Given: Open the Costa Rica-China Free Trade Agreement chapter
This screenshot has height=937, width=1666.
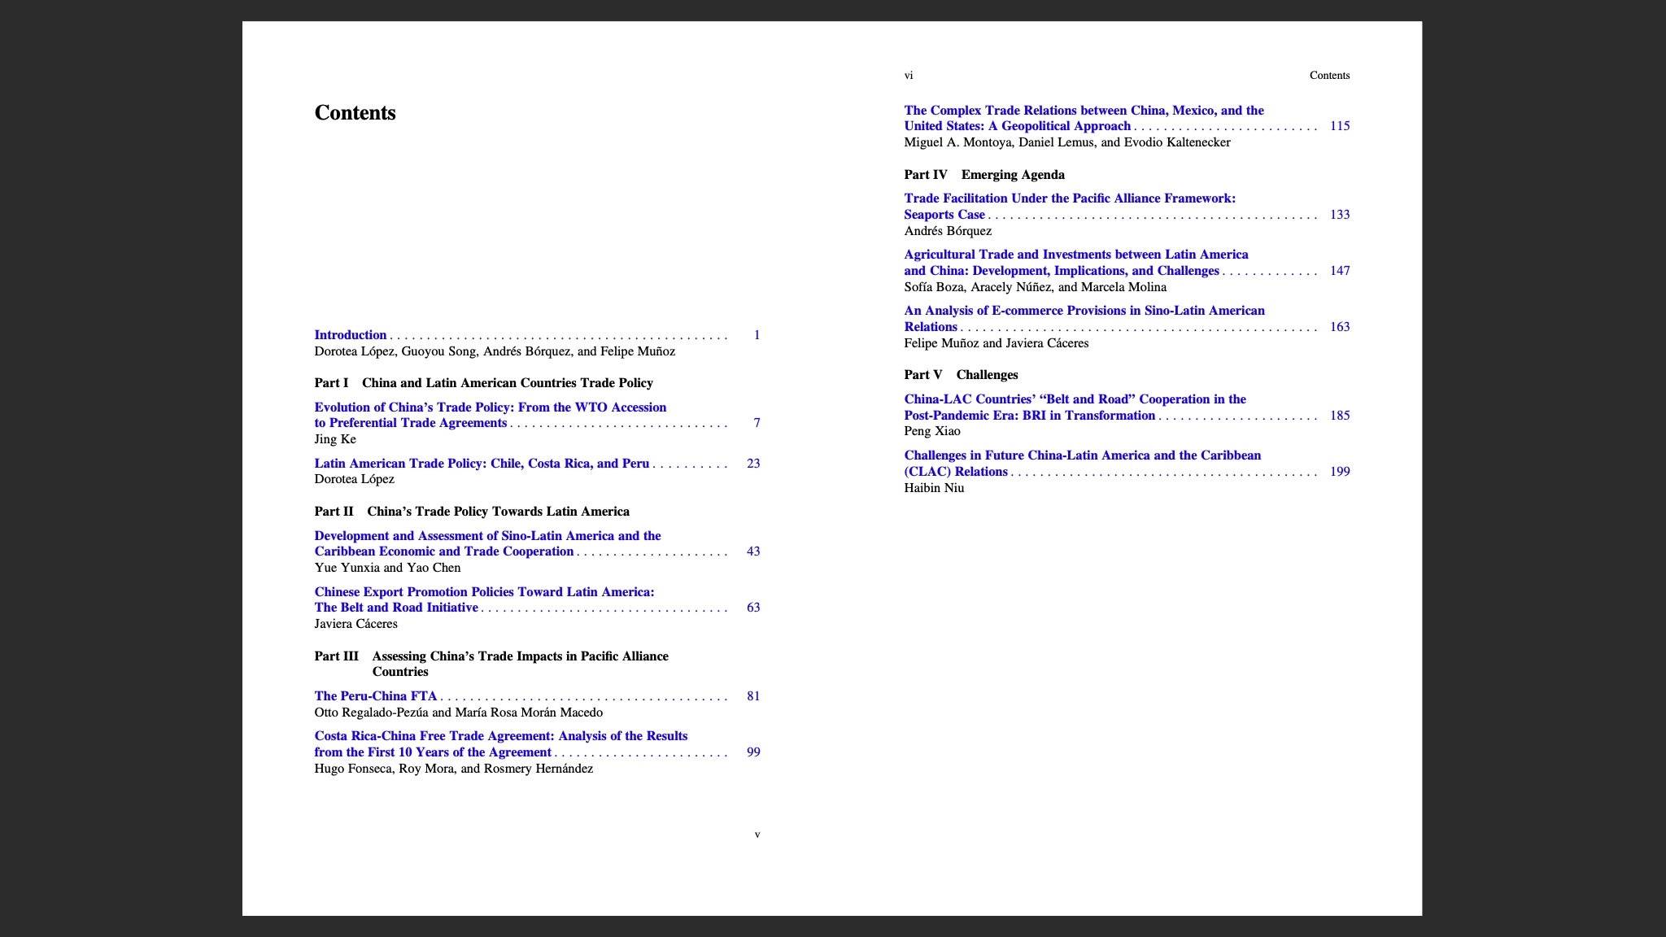Looking at the screenshot, I should pos(500,743).
